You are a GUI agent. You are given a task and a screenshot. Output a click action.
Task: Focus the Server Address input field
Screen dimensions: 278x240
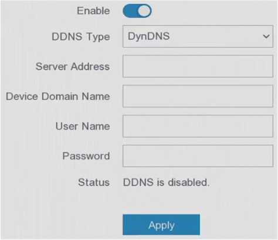tap(198, 66)
